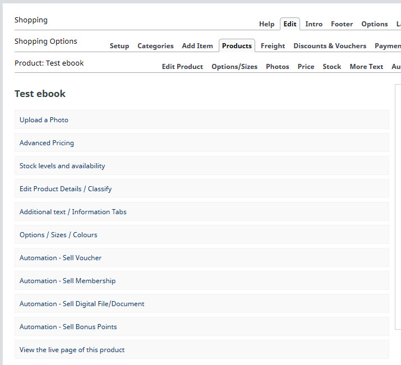Screen dimensions: 401x365
Task: Select Automation - Sell Membership
Action: [x=67, y=281]
